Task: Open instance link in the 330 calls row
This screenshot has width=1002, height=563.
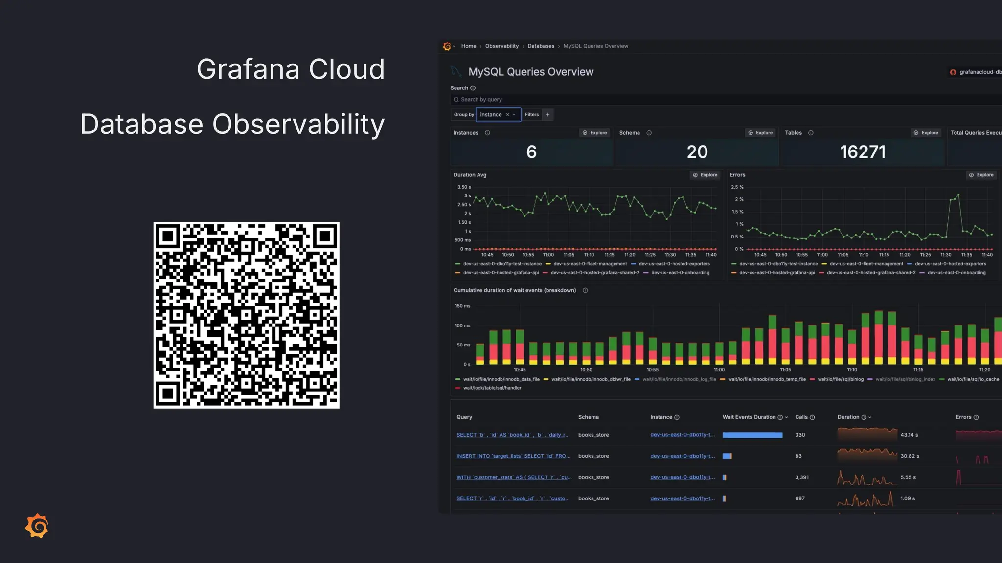Action: [x=683, y=435]
